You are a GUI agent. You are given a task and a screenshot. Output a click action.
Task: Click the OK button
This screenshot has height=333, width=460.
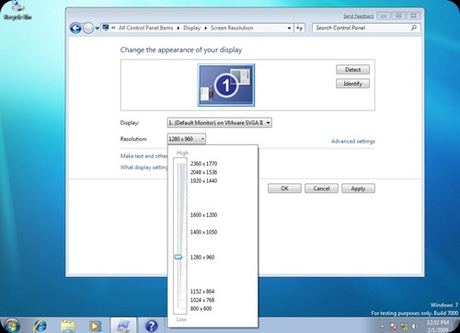click(284, 189)
